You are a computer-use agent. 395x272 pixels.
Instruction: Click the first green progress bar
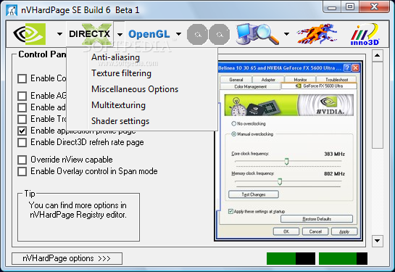(291, 259)
